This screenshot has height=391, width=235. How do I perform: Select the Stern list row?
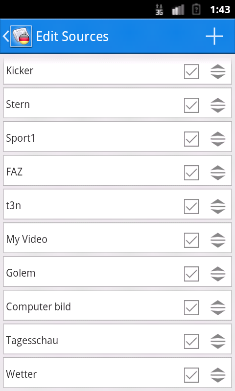pyautogui.click(x=117, y=103)
